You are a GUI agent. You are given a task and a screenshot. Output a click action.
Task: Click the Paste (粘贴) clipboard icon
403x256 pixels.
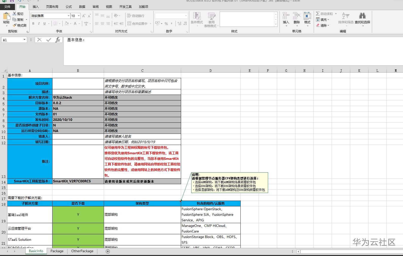point(6,16)
